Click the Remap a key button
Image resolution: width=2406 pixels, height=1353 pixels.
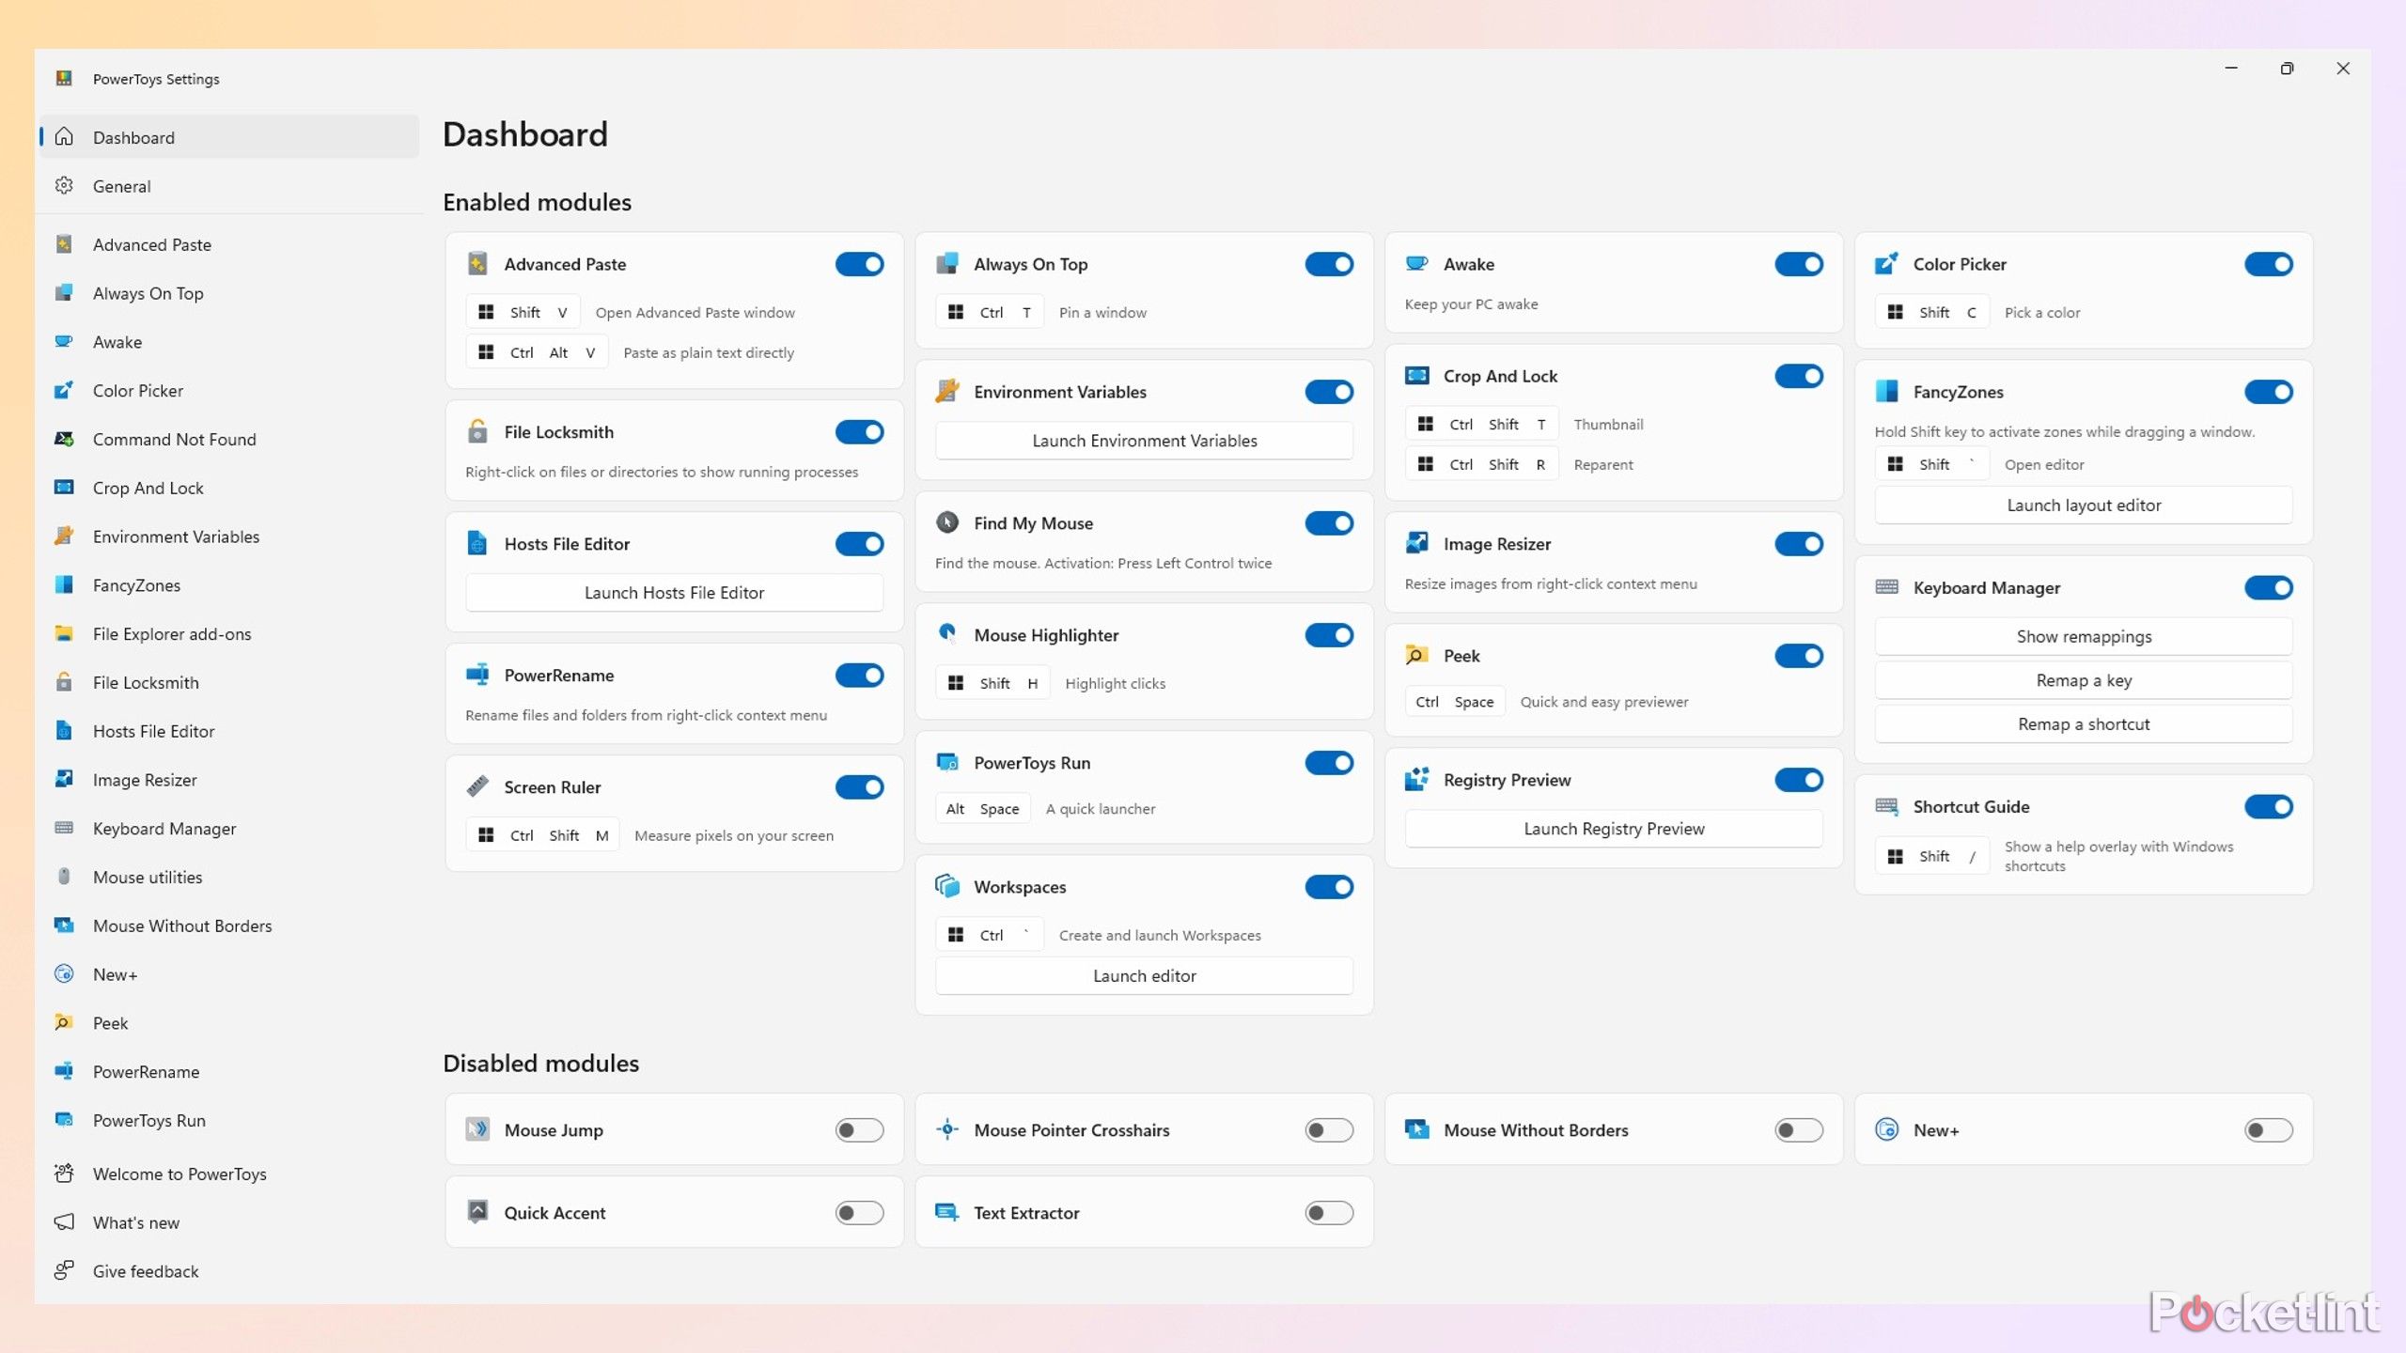tap(2084, 680)
